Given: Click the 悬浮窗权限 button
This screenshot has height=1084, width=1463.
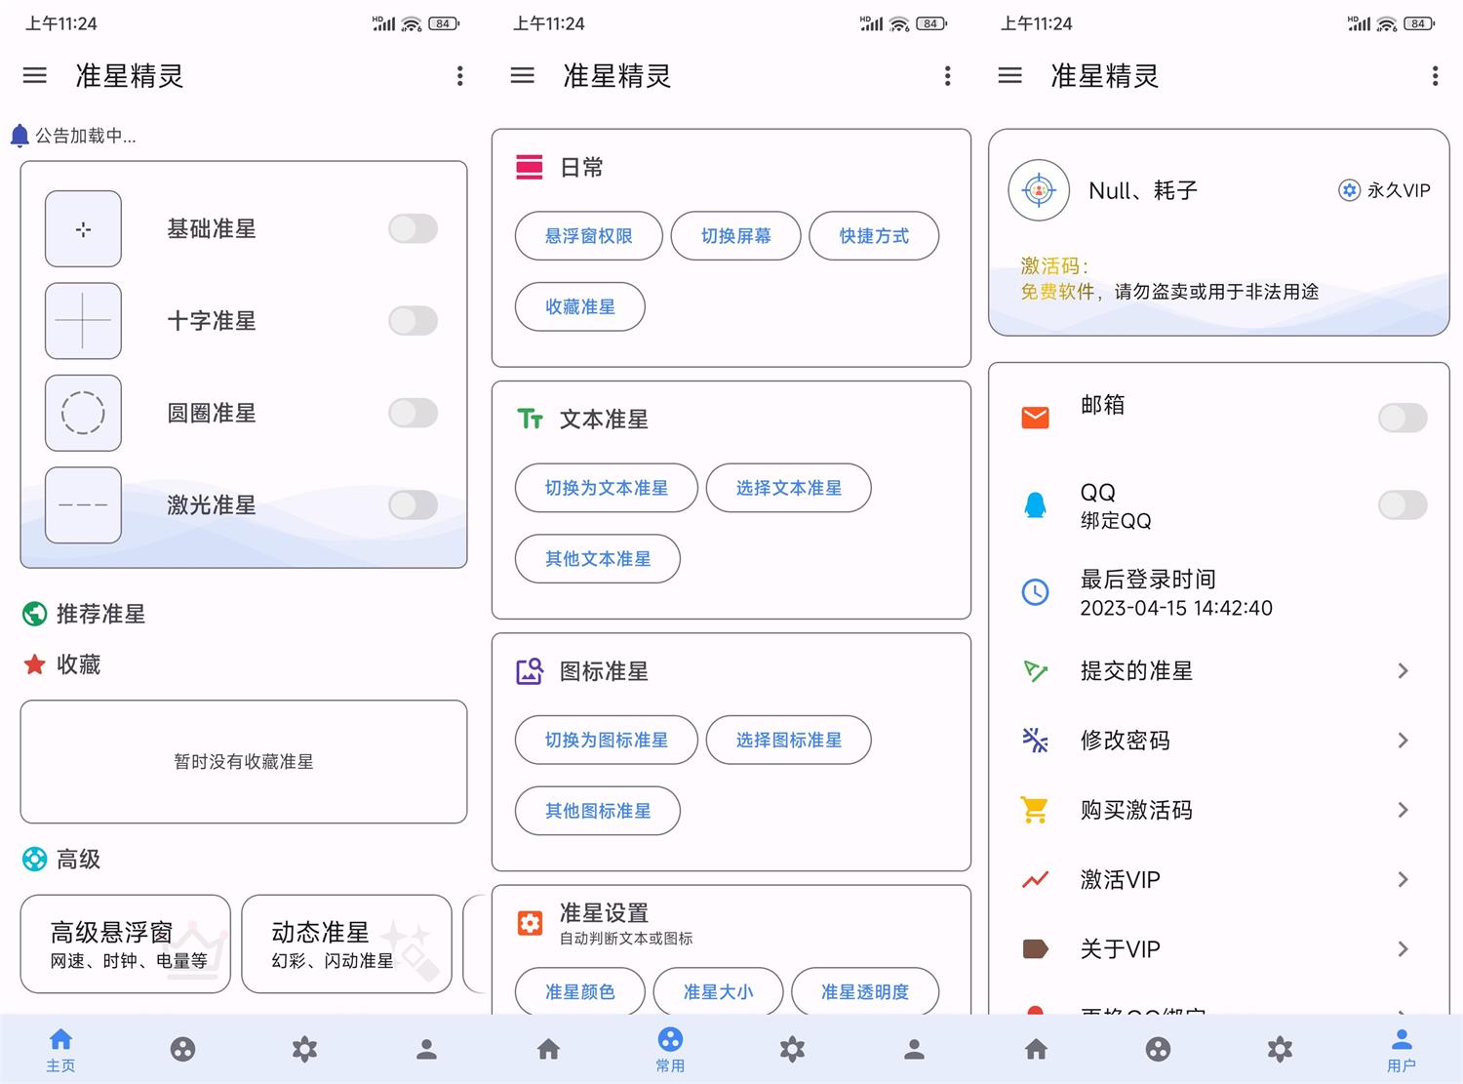Looking at the screenshot, I should click(588, 235).
